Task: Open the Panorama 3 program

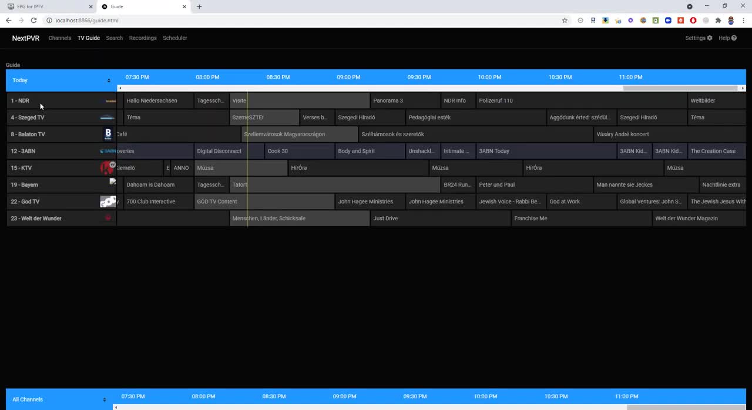Action: [405, 101]
